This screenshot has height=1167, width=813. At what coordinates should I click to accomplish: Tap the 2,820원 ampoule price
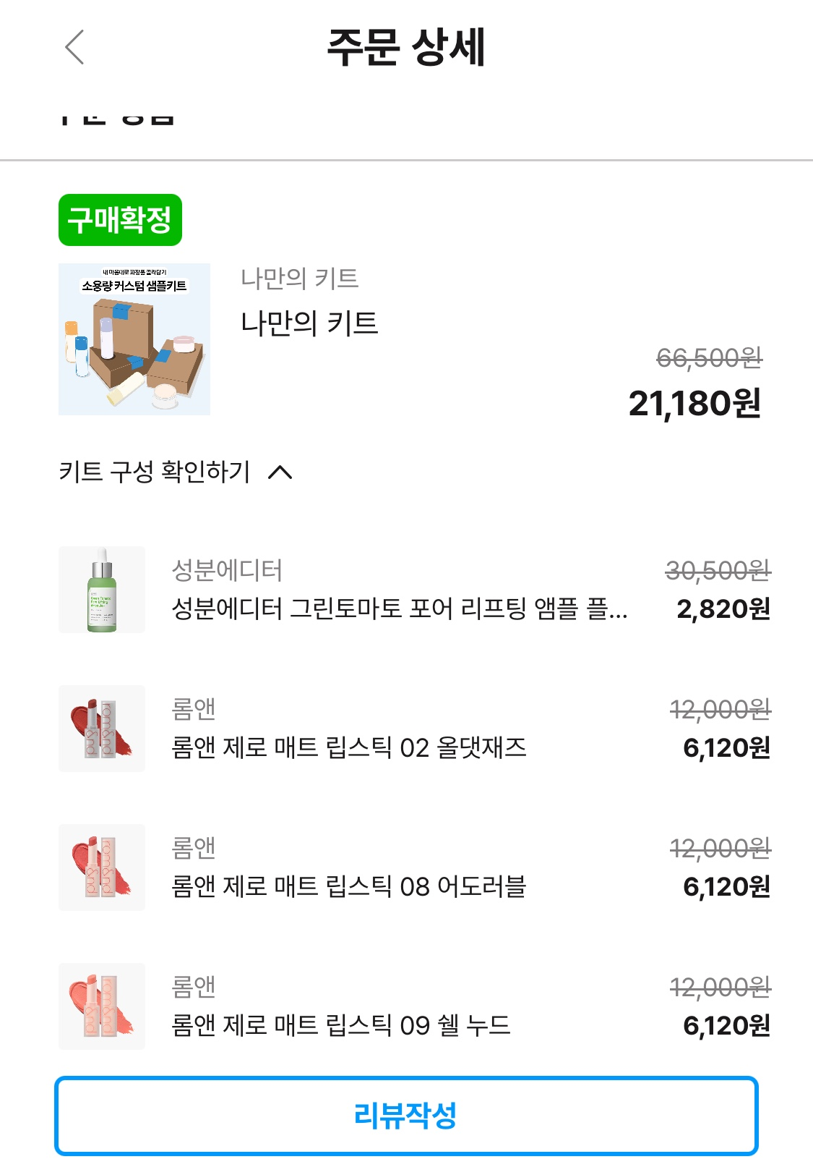[x=723, y=608]
